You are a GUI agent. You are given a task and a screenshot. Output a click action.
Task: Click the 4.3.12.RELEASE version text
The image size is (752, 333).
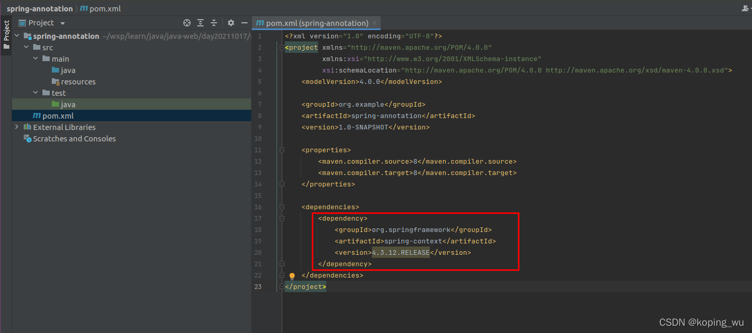(401, 253)
